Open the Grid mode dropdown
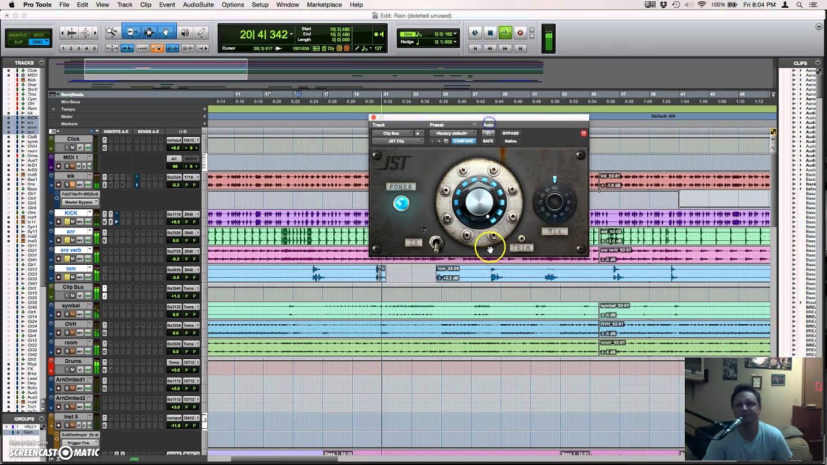 tap(39, 42)
